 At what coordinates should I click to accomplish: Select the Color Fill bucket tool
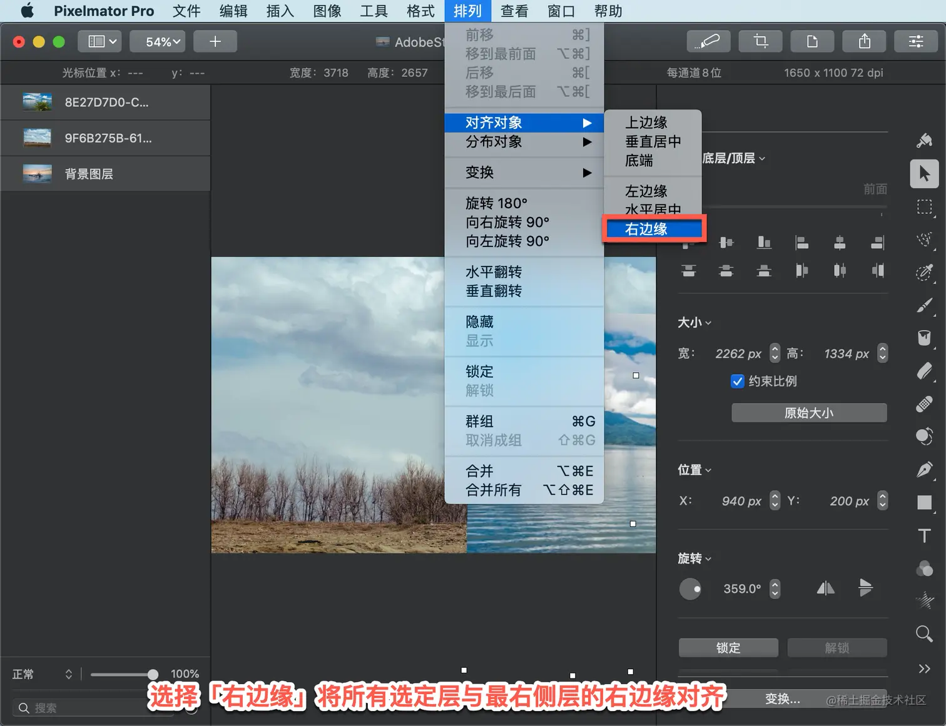point(924,338)
